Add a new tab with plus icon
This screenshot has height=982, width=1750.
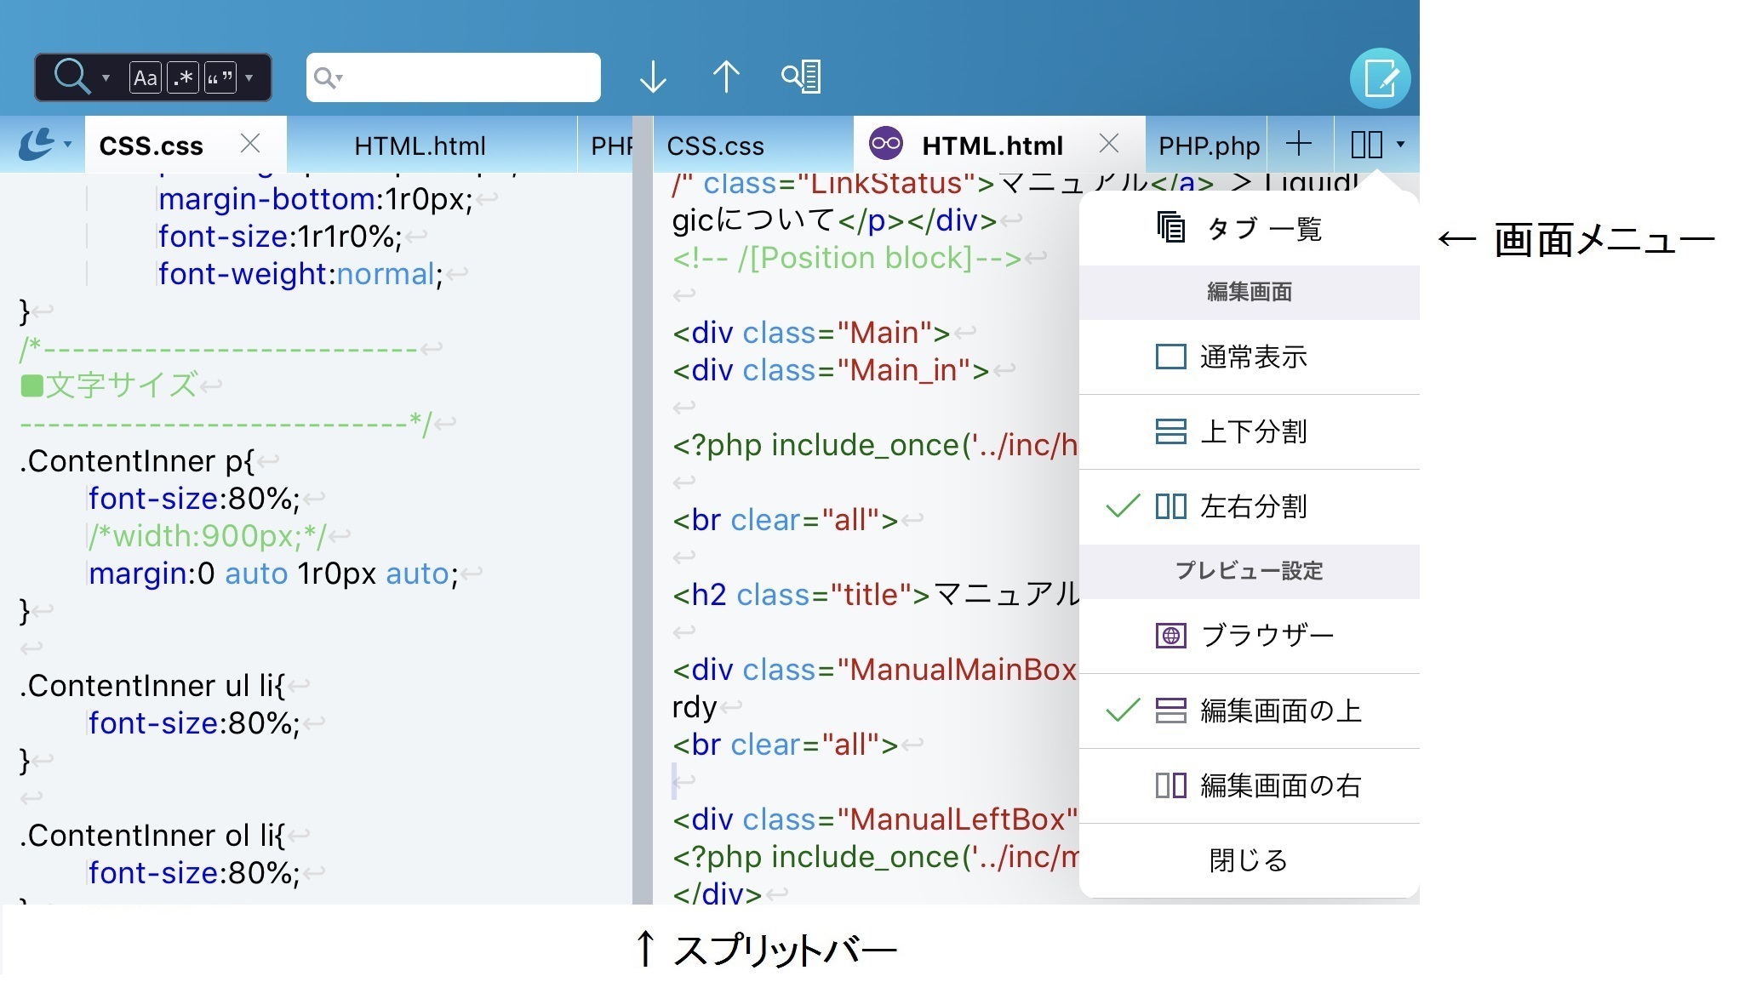[x=1299, y=144]
